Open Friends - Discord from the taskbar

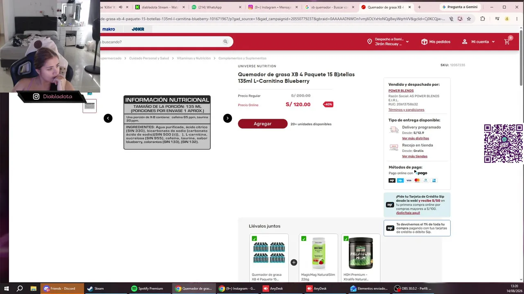62,289
